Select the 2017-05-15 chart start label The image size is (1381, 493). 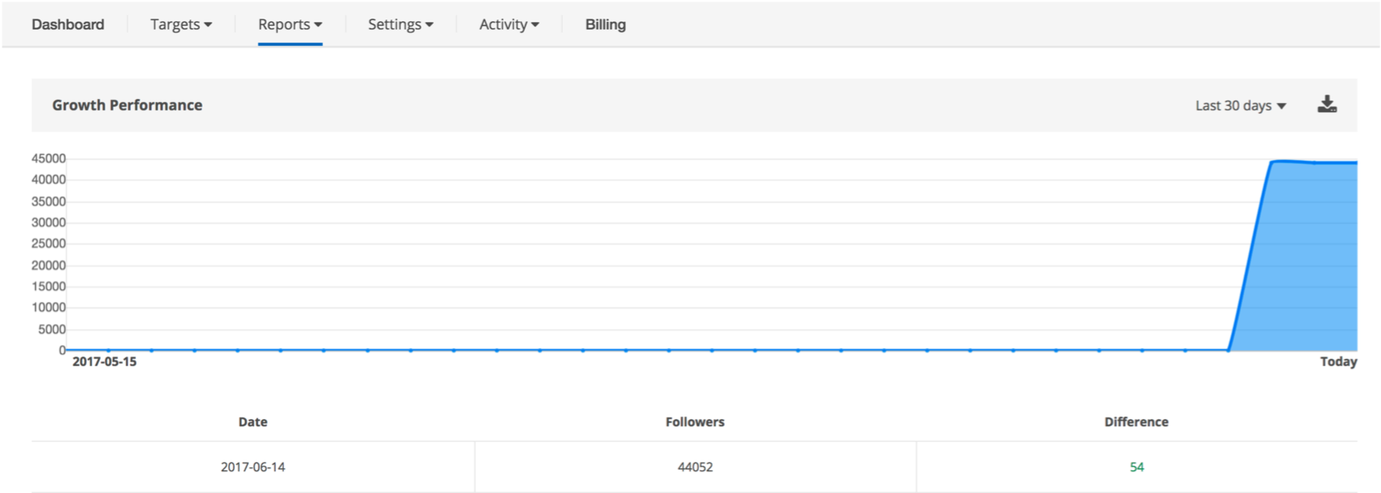[x=105, y=362]
